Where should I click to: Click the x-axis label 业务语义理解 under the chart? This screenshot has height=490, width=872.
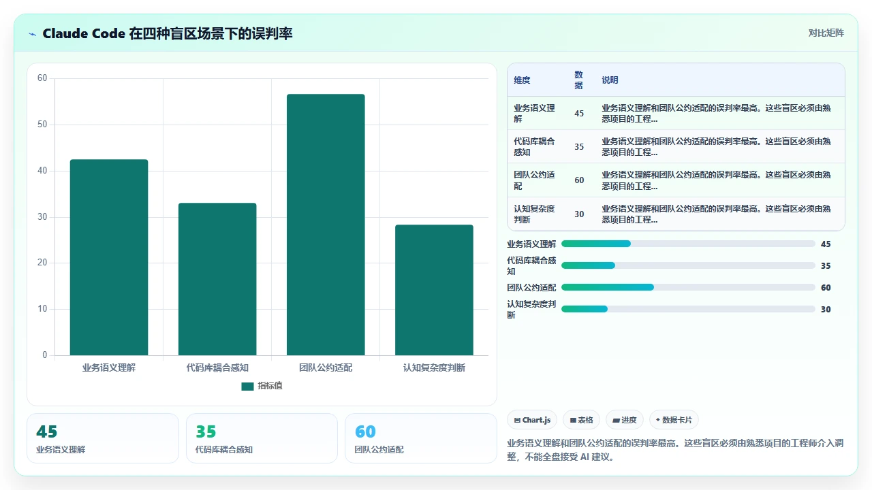click(x=109, y=367)
